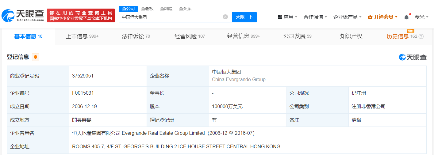Switch to the 查关系 search tab

tap(185, 9)
